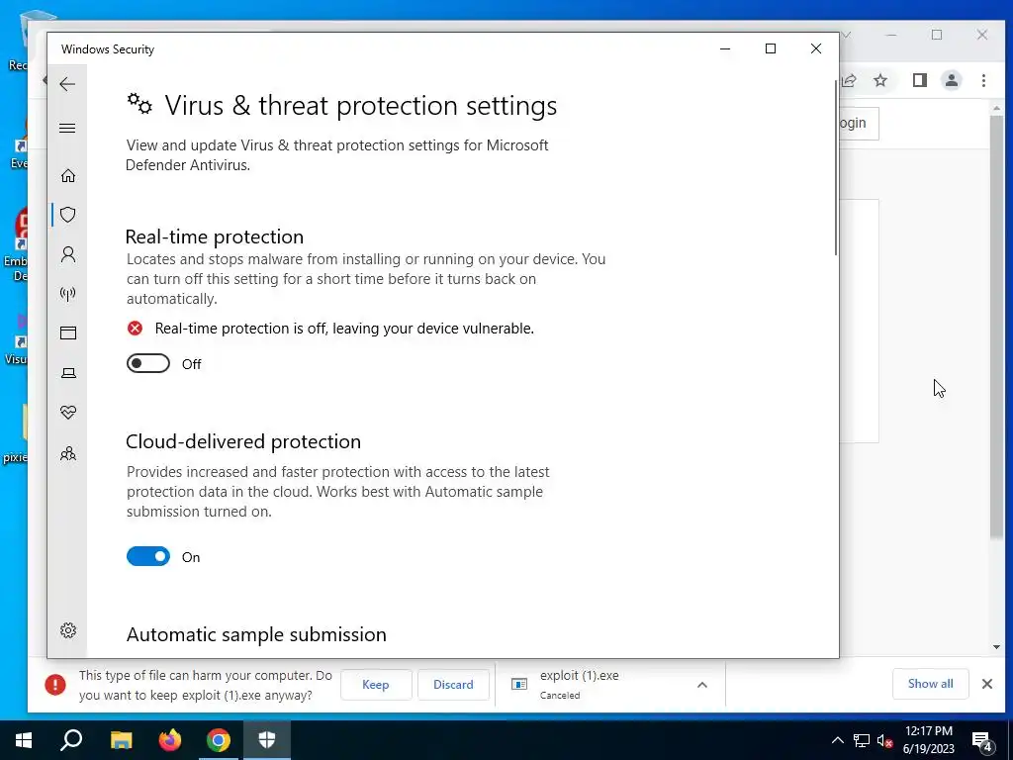Open the Home icon in sidebar
The height and width of the screenshot is (760, 1013).
68,176
